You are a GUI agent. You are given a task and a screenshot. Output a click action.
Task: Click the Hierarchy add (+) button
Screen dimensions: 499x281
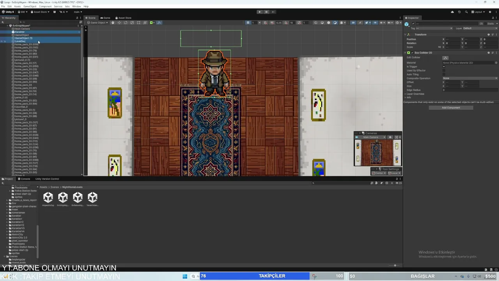(2, 22)
